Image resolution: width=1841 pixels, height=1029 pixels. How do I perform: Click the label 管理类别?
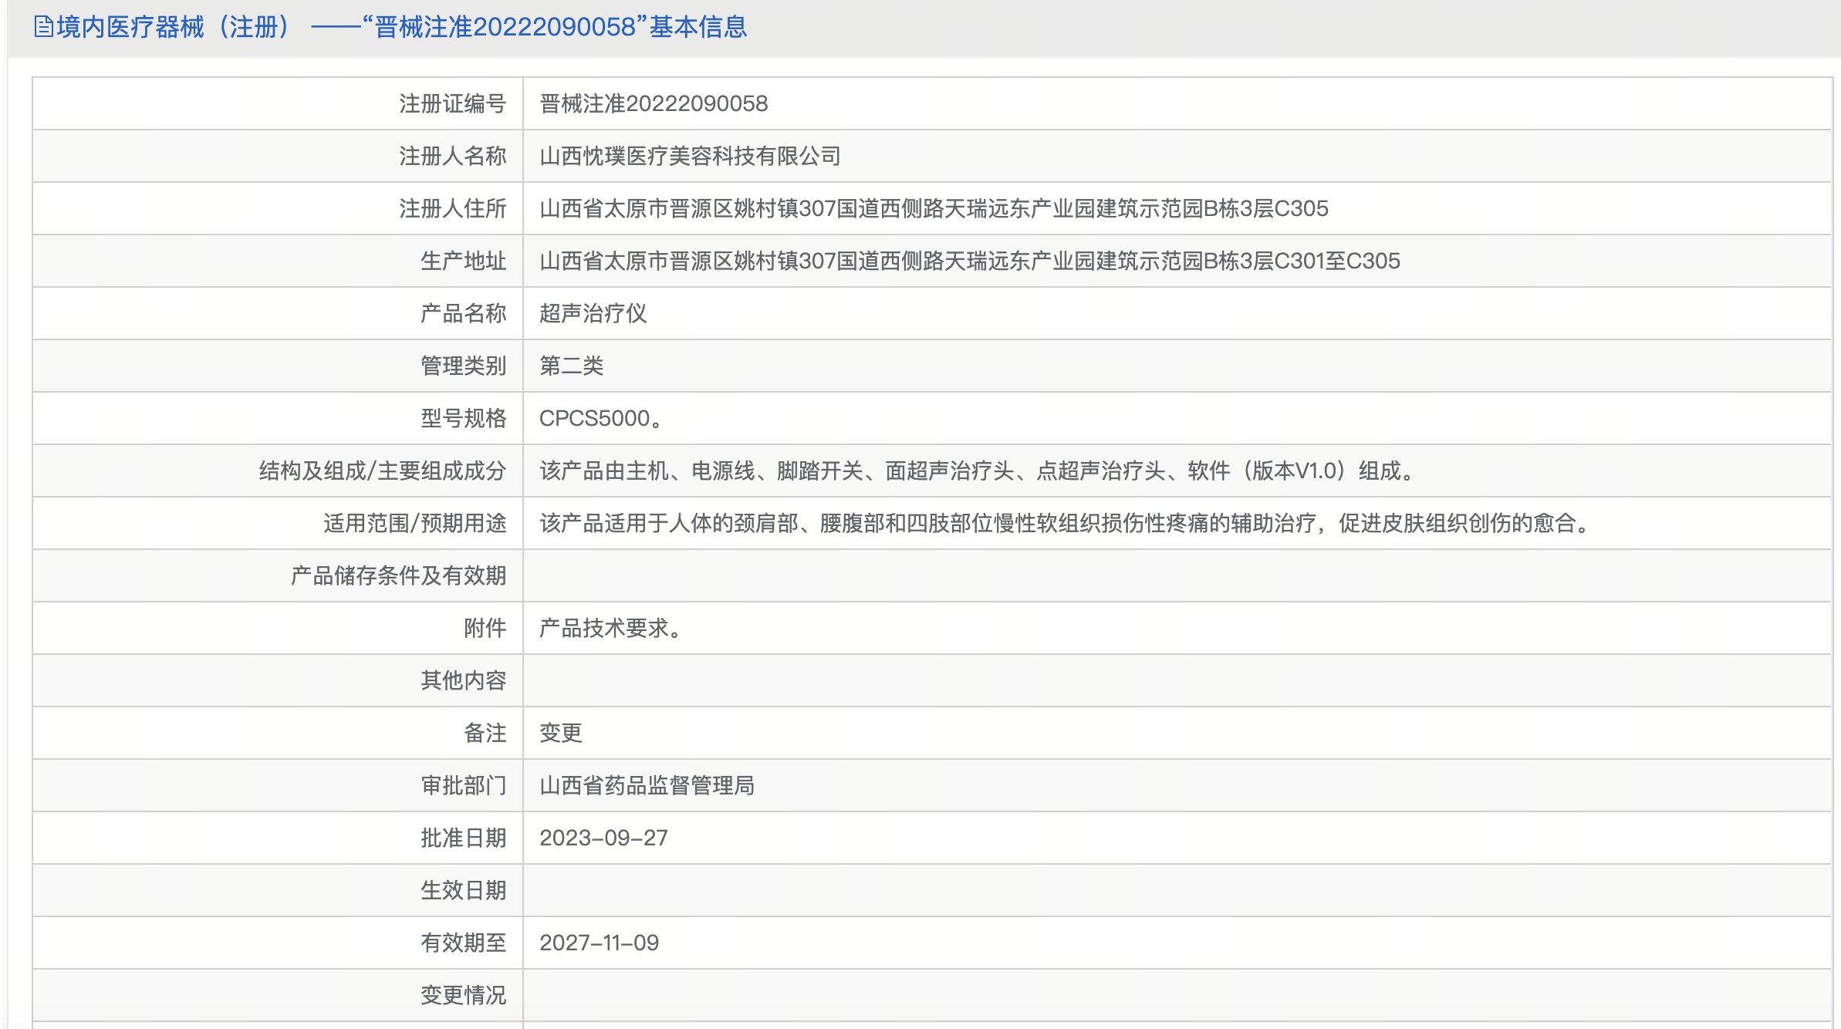[463, 366]
